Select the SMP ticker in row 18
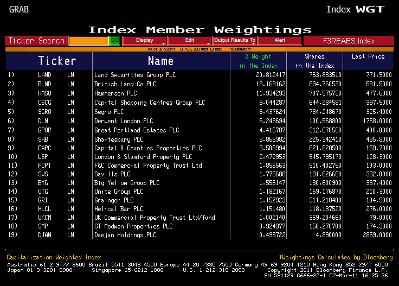This screenshot has width=399, height=286. 43,226
